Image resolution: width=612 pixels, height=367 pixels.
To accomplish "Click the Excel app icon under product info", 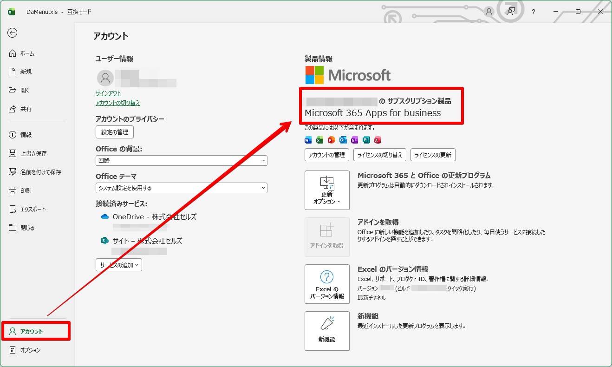I will pyautogui.click(x=319, y=140).
